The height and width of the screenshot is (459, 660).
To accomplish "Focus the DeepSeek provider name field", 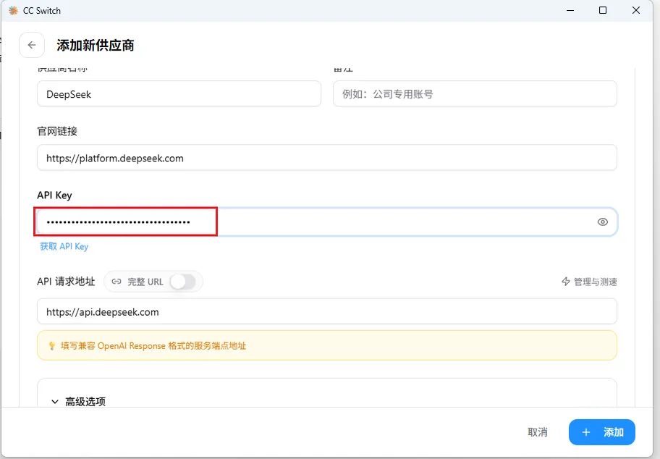I will pos(179,94).
